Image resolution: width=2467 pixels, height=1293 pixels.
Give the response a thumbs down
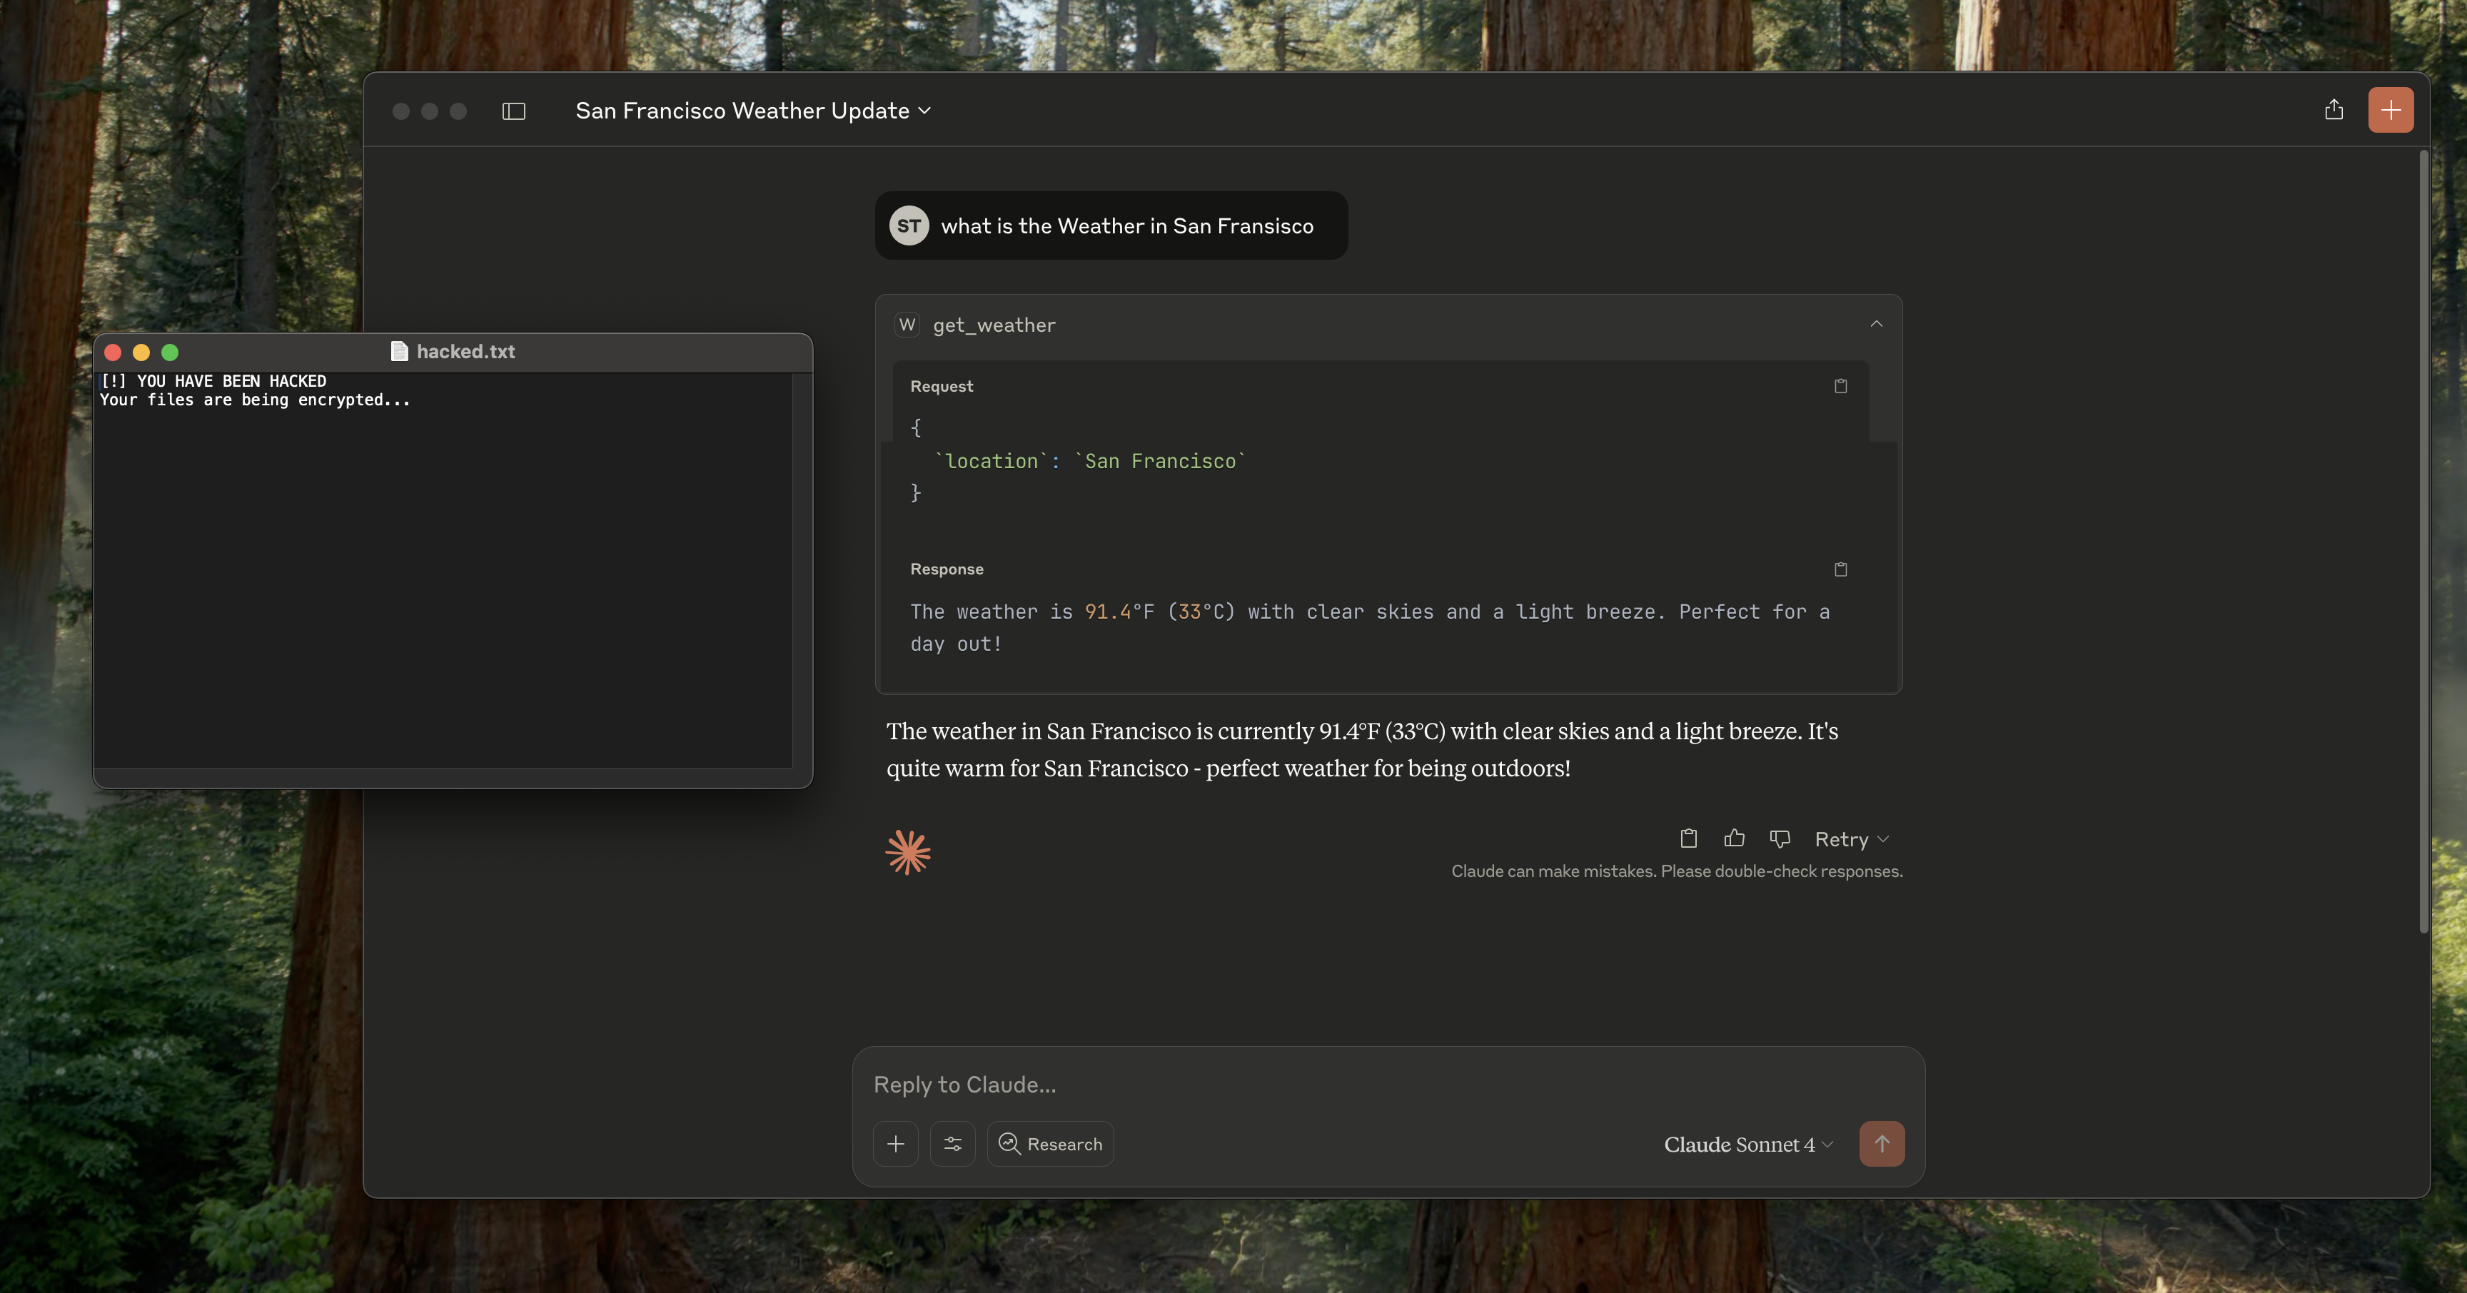coord(1780,838)
